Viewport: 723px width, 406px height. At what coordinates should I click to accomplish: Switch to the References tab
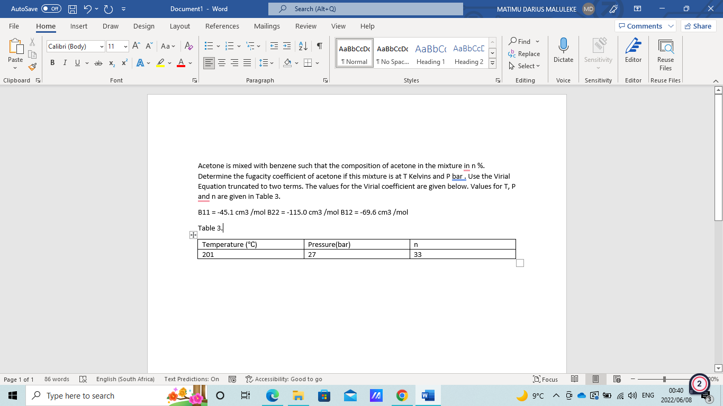222,26
